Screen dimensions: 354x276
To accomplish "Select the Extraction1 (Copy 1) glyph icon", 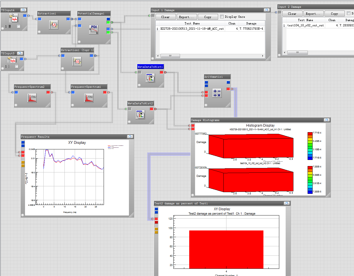I will pos(77,61).
